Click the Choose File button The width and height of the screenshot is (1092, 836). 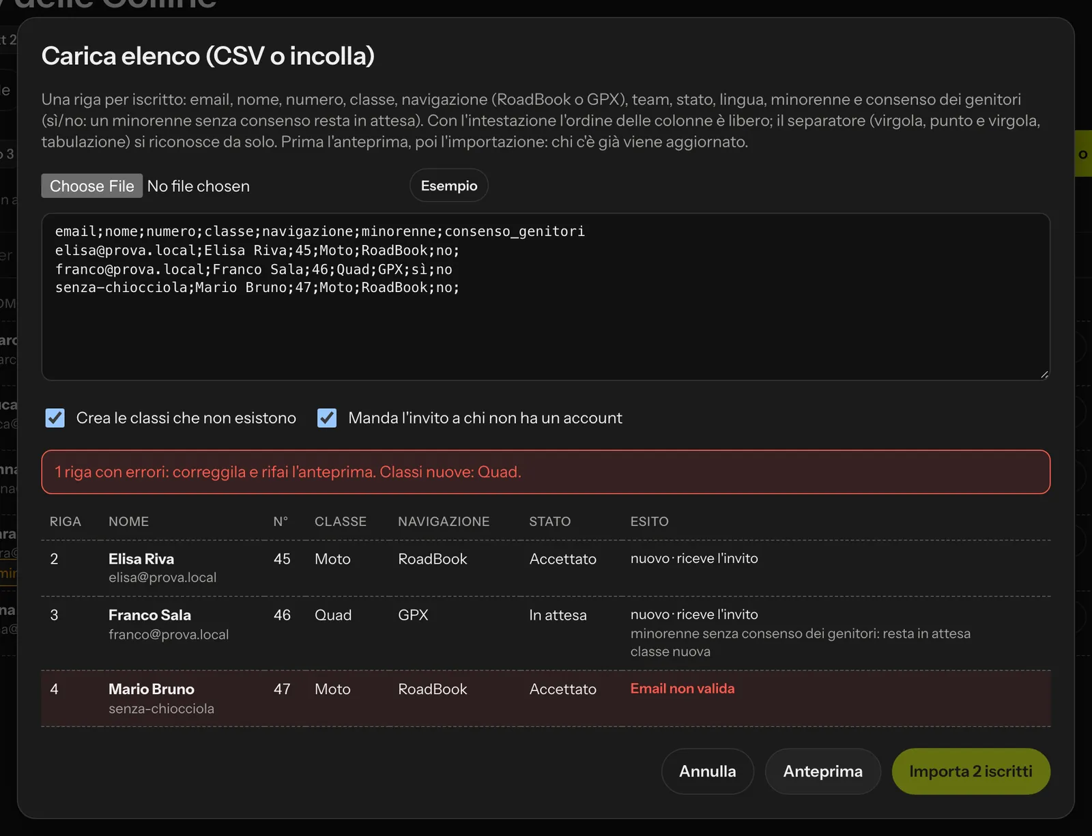91,186
